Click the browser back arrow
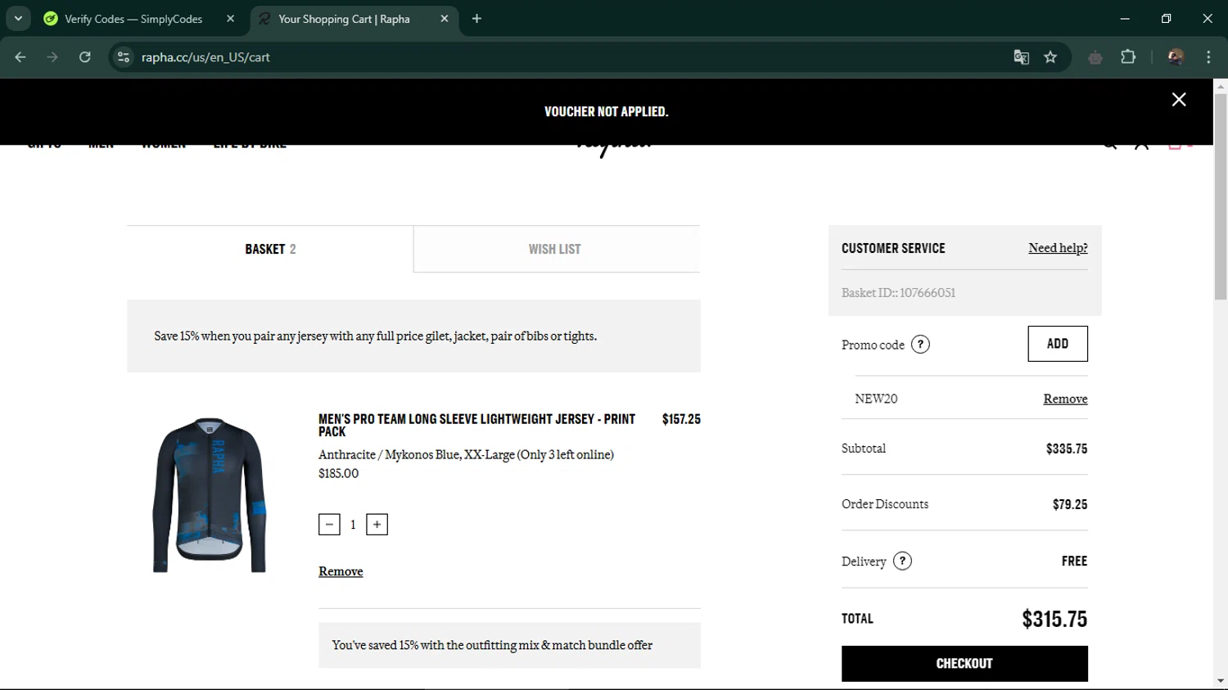Screen dimensions: 1228x690 pos(20,57)
